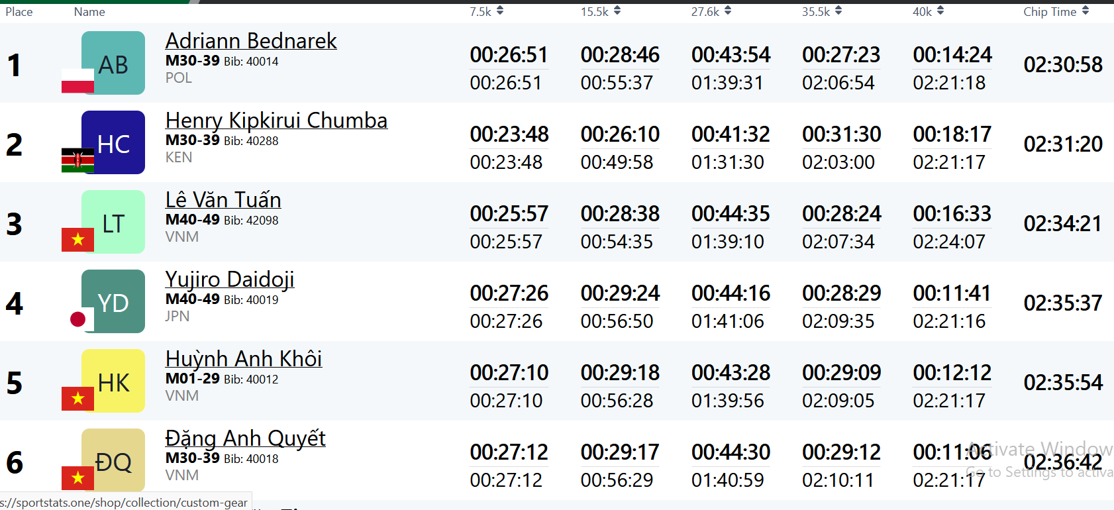The height and width of the screenshot is (510, 1114).
Task: Click the Japan flag icon
Action: tap(77, 319)
